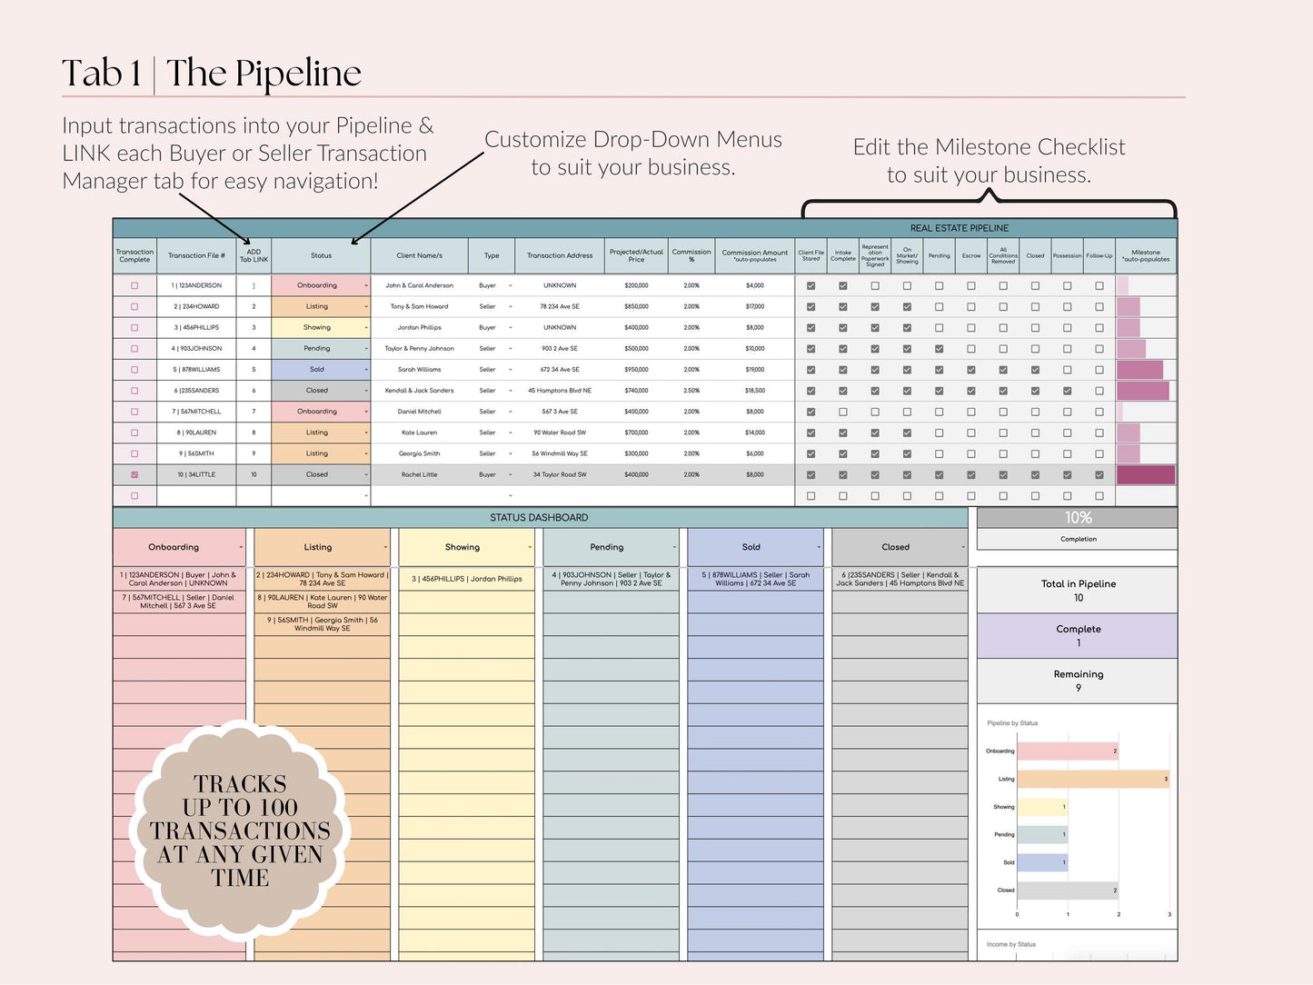Select commission amount $18,500
1313x985 pixels.
pos(755,391)
